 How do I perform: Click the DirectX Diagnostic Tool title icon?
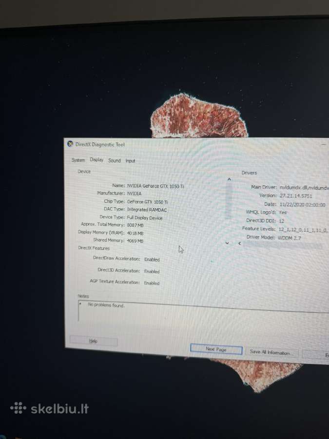coord(70,144)
